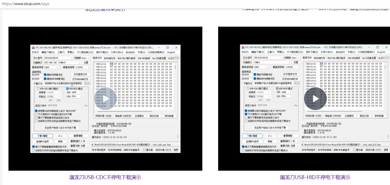Open the 屠龙刀USB-HID不停电下载演示 link
Image resolution: width=390 pixels, height=185 pixels.
(x=315, y=177)
